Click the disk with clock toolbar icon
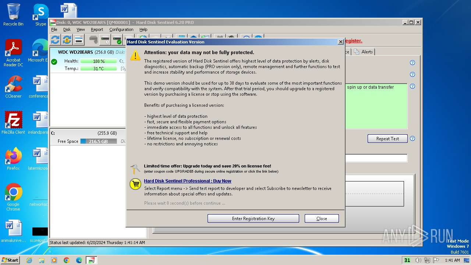The height and width of the screenshot is (265, 471). coord(106,40)
